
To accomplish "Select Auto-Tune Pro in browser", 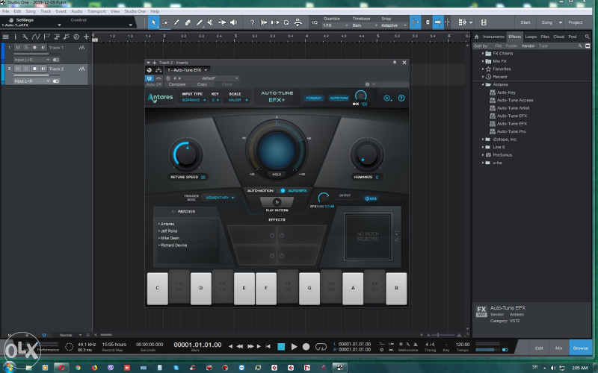I will coord(511,131).
